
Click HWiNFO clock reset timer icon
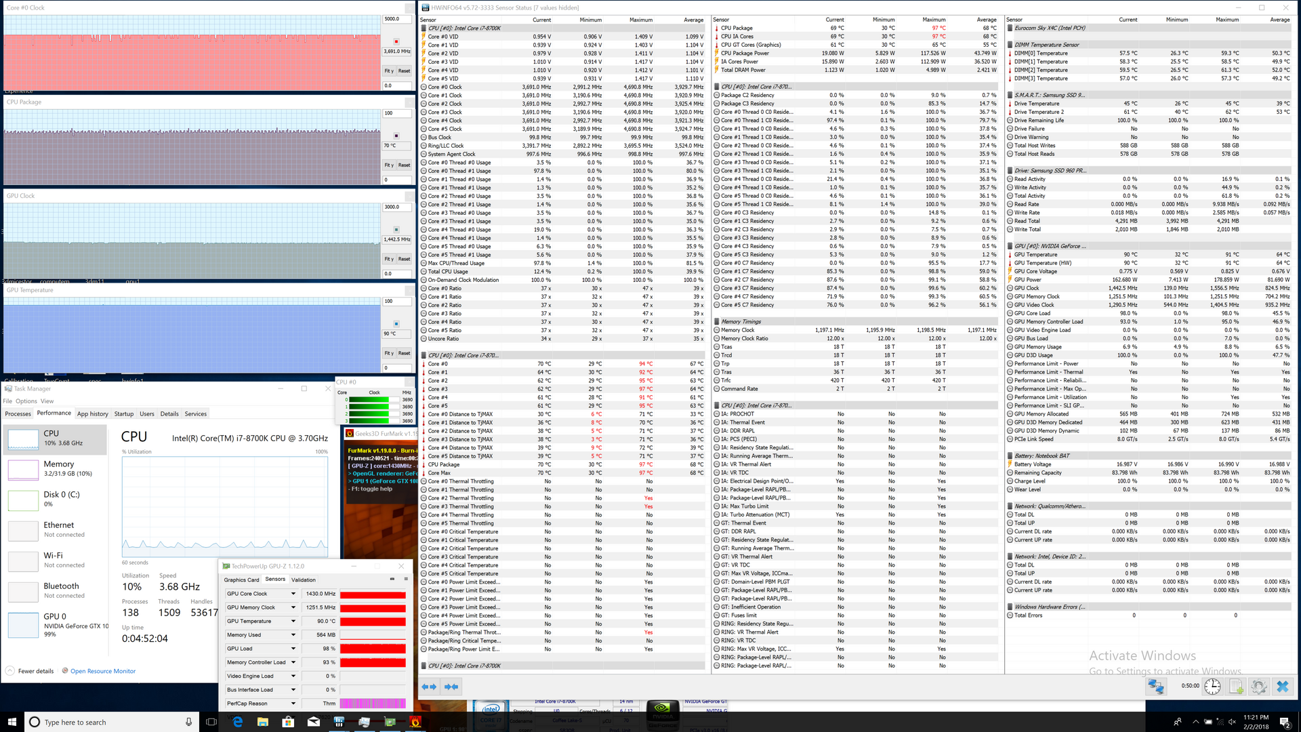point(1213,686)
